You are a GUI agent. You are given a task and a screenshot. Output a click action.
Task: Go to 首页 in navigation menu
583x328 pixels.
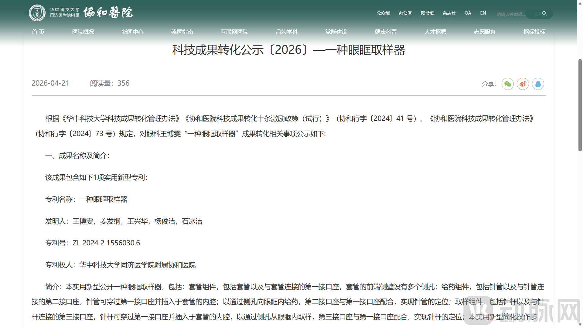pos(38,32)
